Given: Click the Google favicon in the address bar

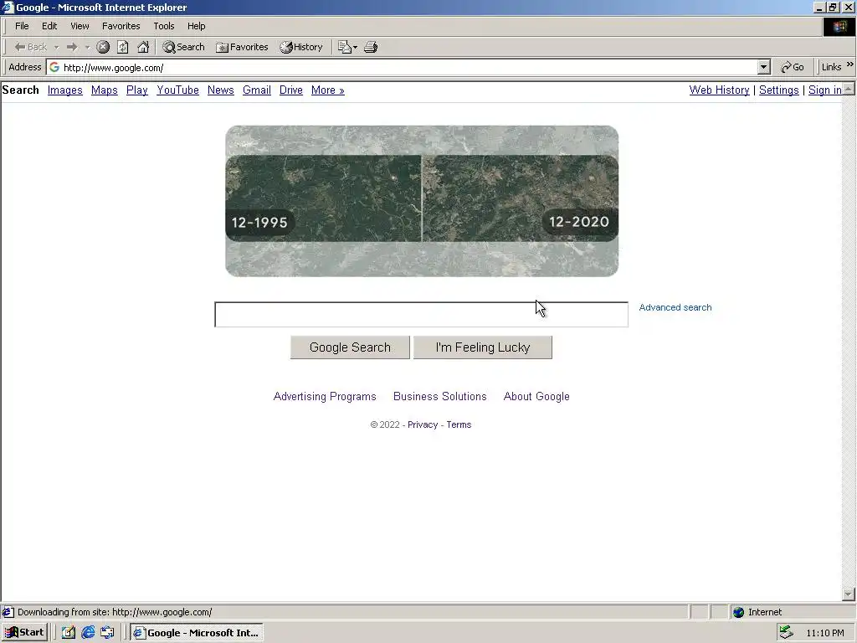Looking at the screenshot, I should (x=54, y=67).
